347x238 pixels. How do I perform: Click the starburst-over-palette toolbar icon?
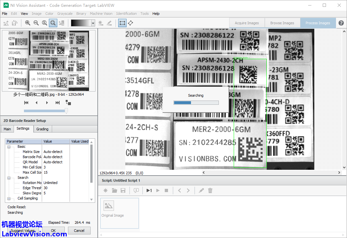pyautogui.click(x=100, y=23)
